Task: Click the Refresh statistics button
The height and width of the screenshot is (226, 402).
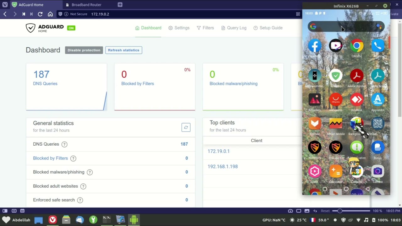Action: 123,50
